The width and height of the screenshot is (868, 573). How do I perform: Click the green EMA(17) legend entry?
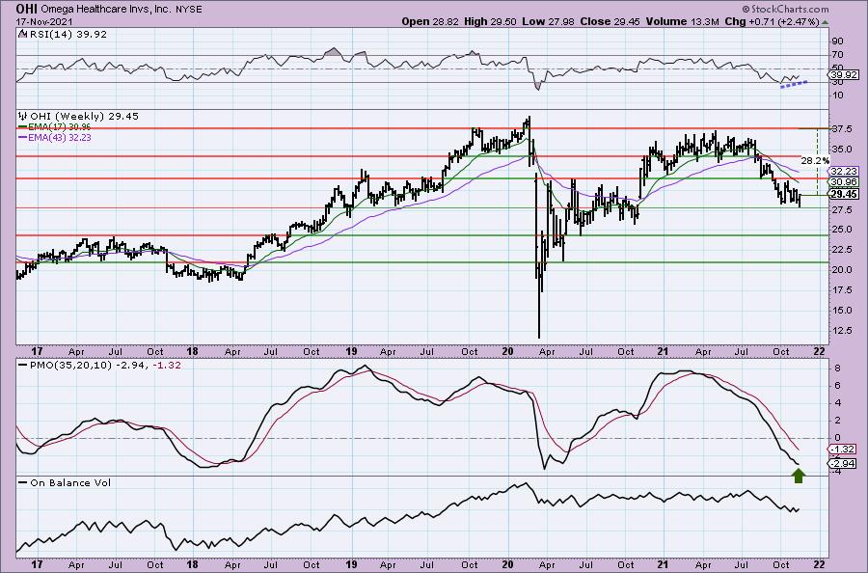[x=55, y=126]
